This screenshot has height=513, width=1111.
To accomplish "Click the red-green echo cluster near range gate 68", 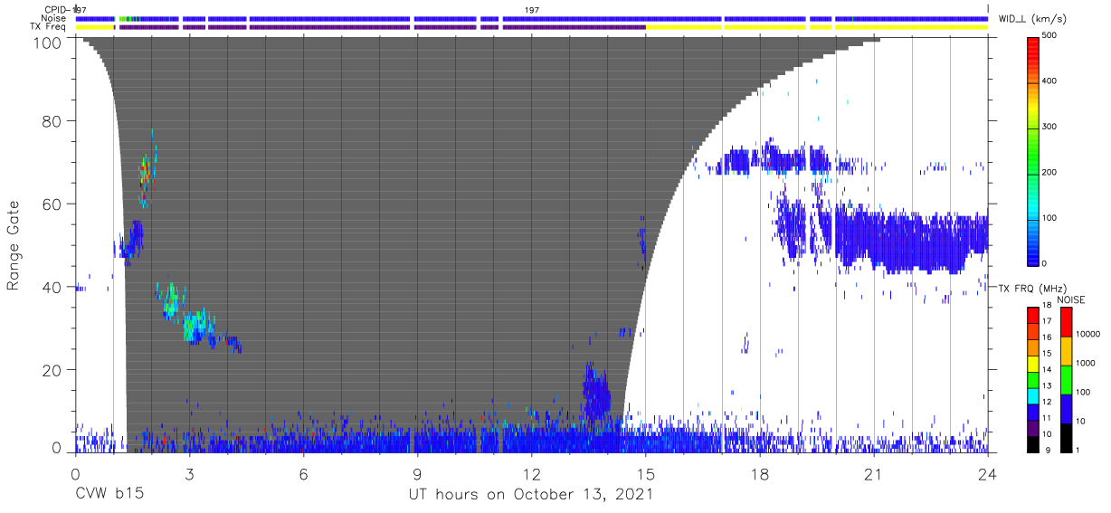I will coord(146,170).
